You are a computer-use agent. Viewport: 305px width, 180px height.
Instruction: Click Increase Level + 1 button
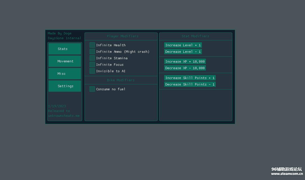click(183, 45)
